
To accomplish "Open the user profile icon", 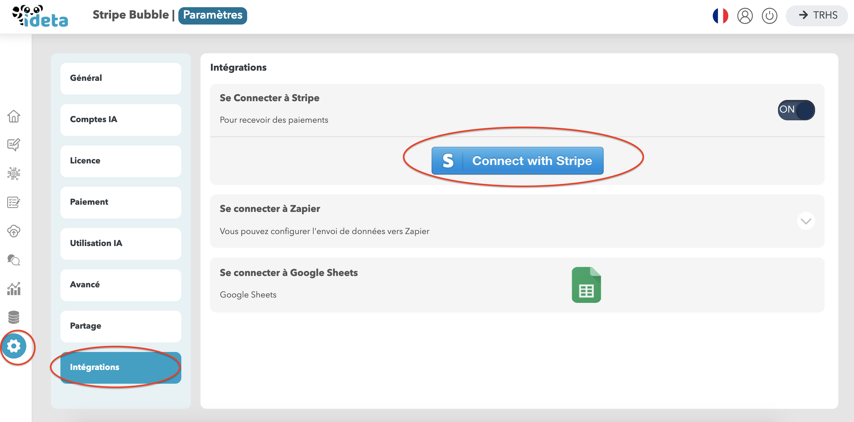I will click(745, 16).
